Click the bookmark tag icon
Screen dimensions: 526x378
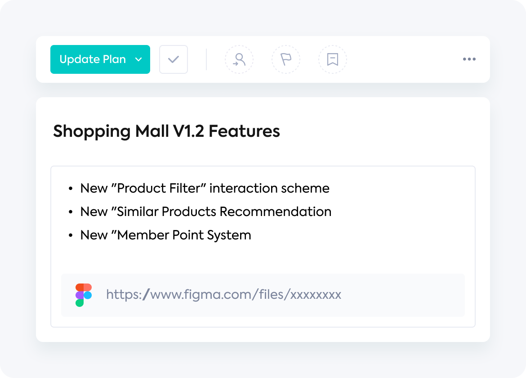point(332,59)
